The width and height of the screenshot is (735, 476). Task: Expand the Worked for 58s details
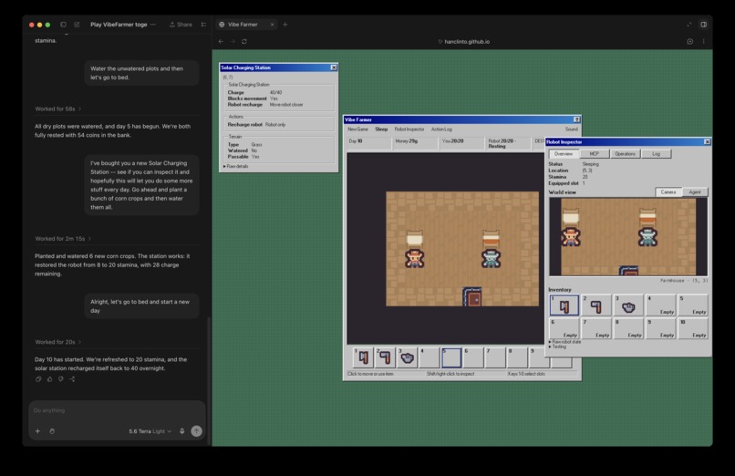pyautogui.click(x=58, y=109)
